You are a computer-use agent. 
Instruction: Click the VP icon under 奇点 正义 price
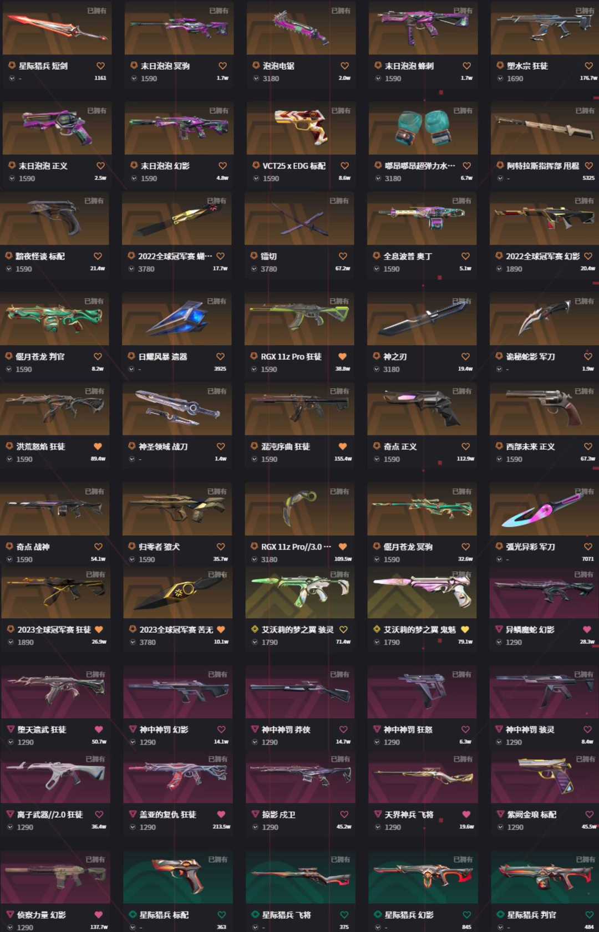tap(377, 459)
